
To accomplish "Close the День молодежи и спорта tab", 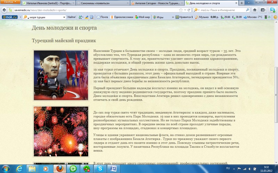I will (x=236, y=3).
